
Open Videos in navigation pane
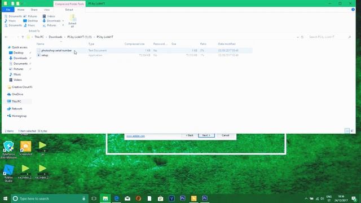tap(15, 80)
